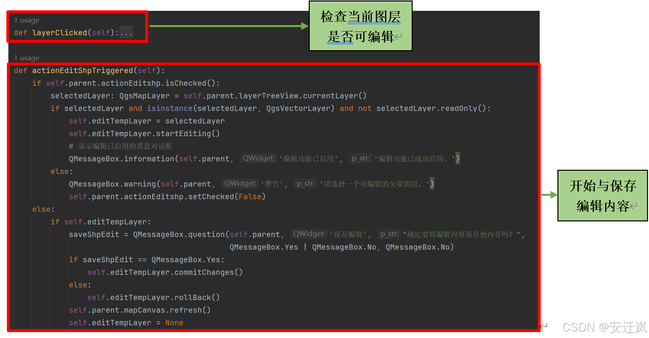
Task: Click QMessageBox.question call
Action: coord(179,235)
